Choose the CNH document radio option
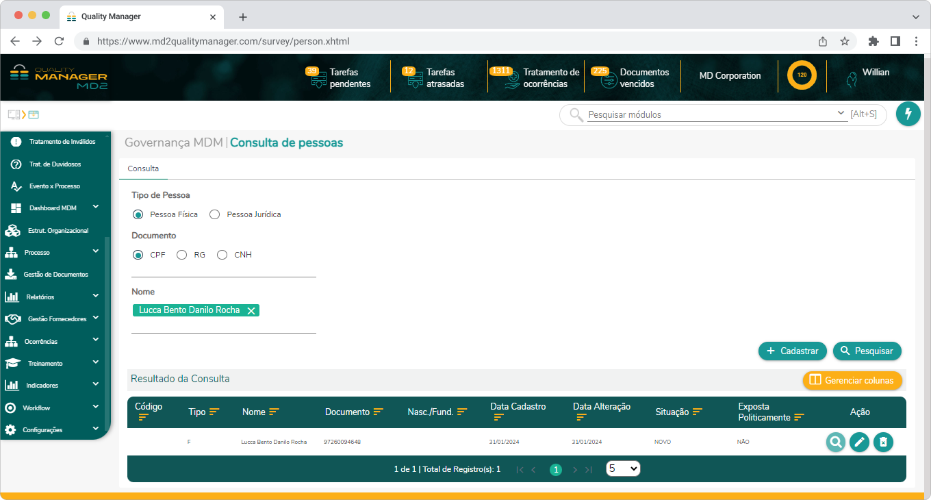The image size is (931, 500). click(x=222, y=255)
